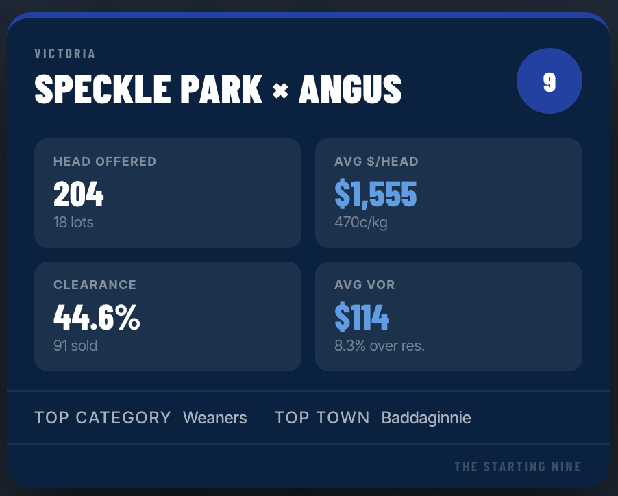Select the 44.6% clearance figure

97,318
